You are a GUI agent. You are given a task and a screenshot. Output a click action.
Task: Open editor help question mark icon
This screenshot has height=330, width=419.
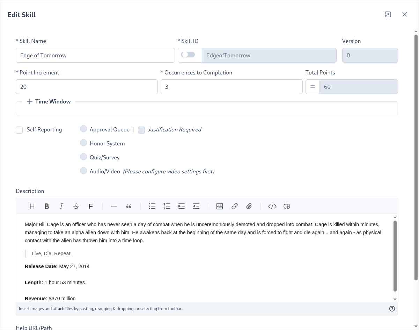pyautogui.click(x=392, y=309)
